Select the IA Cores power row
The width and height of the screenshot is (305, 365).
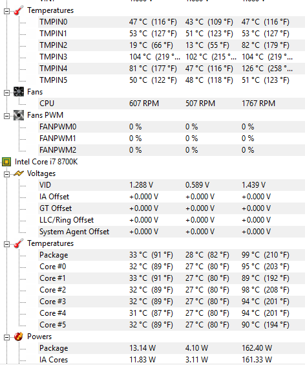coord(172,359)
